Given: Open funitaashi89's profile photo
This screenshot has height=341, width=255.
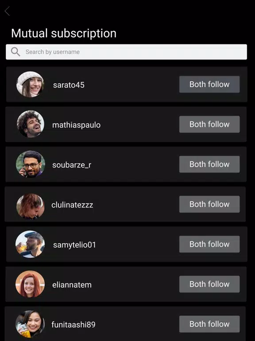Looking at the screenshot, I should tap(30, 324).
